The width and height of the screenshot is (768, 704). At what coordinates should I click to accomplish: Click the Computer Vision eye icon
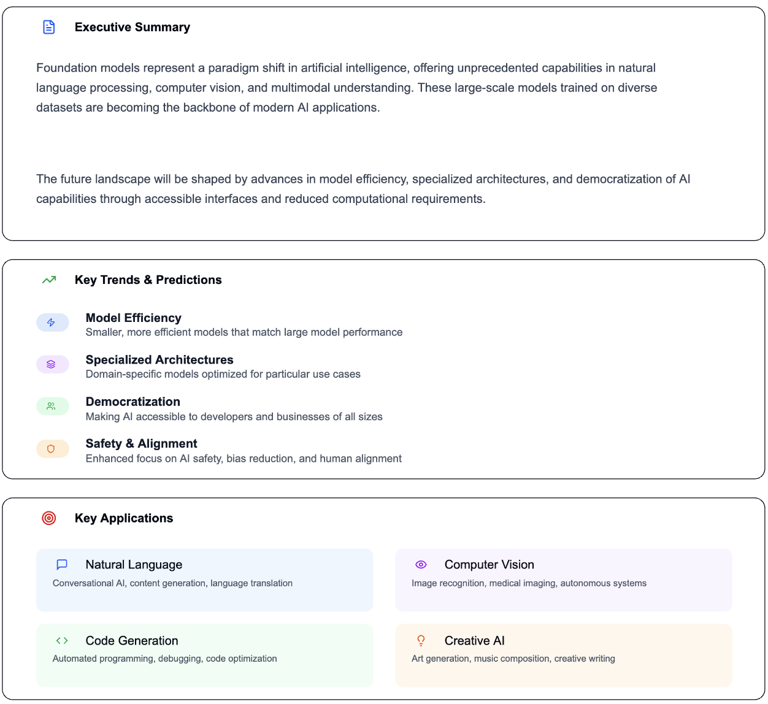pos(421,564)
